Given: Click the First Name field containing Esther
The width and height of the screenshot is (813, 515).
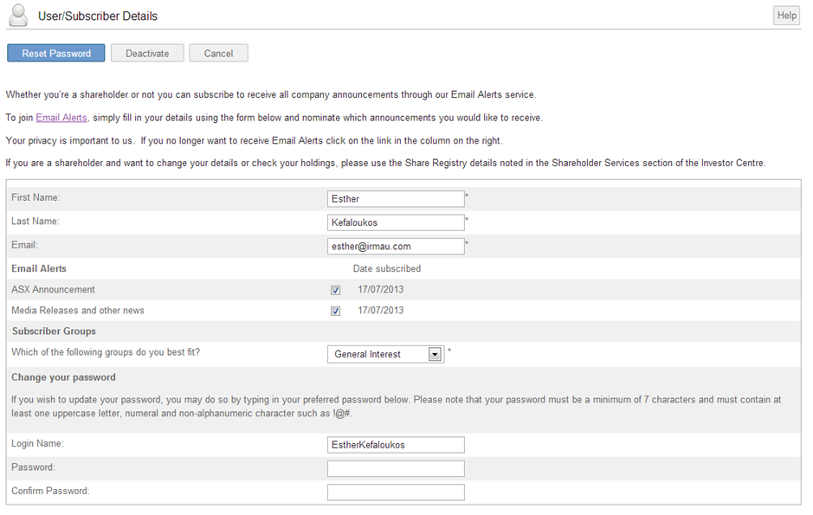Looking at the screenshot, I should [396, 199].
